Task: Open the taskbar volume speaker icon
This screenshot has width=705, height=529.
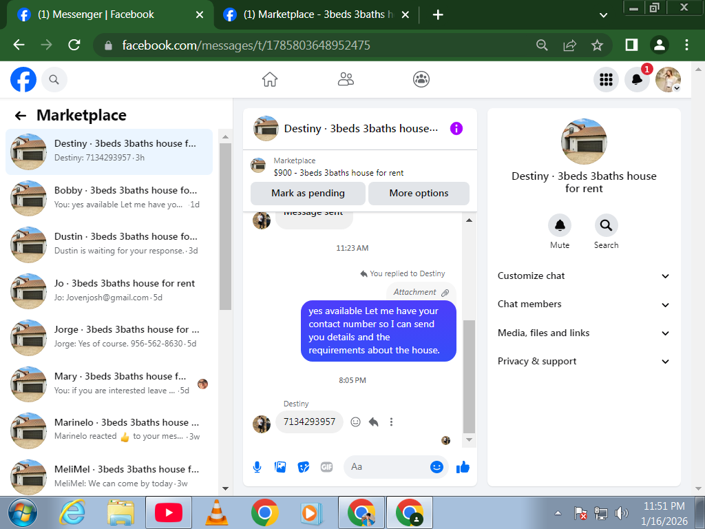Action: [x=622, y=512]
